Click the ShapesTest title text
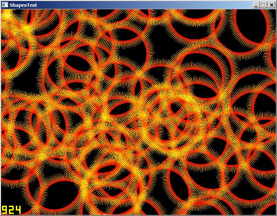 (x=23, y=5)
